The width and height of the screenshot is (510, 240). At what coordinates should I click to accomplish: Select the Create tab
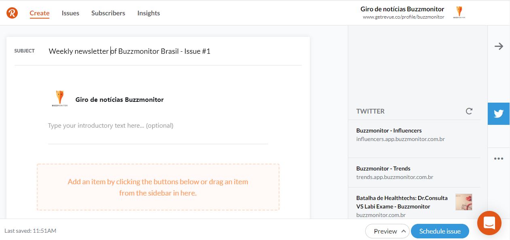pyautogui.click(x=40, y=13)
